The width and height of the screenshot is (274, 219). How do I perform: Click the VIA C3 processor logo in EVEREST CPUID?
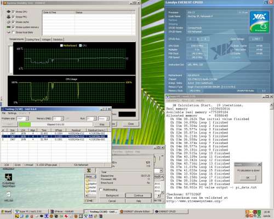click(x=260, y=22)
